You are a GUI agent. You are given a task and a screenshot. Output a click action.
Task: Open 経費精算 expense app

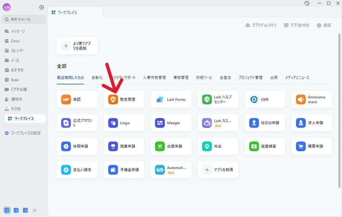pyautogui.click(x=265, y=146)
